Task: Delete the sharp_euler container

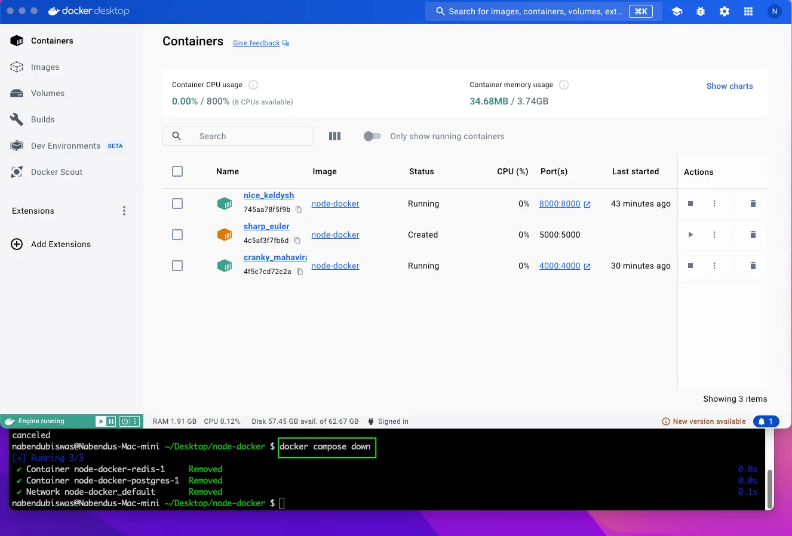Action: pyautogui.click(x=753, y=235)
